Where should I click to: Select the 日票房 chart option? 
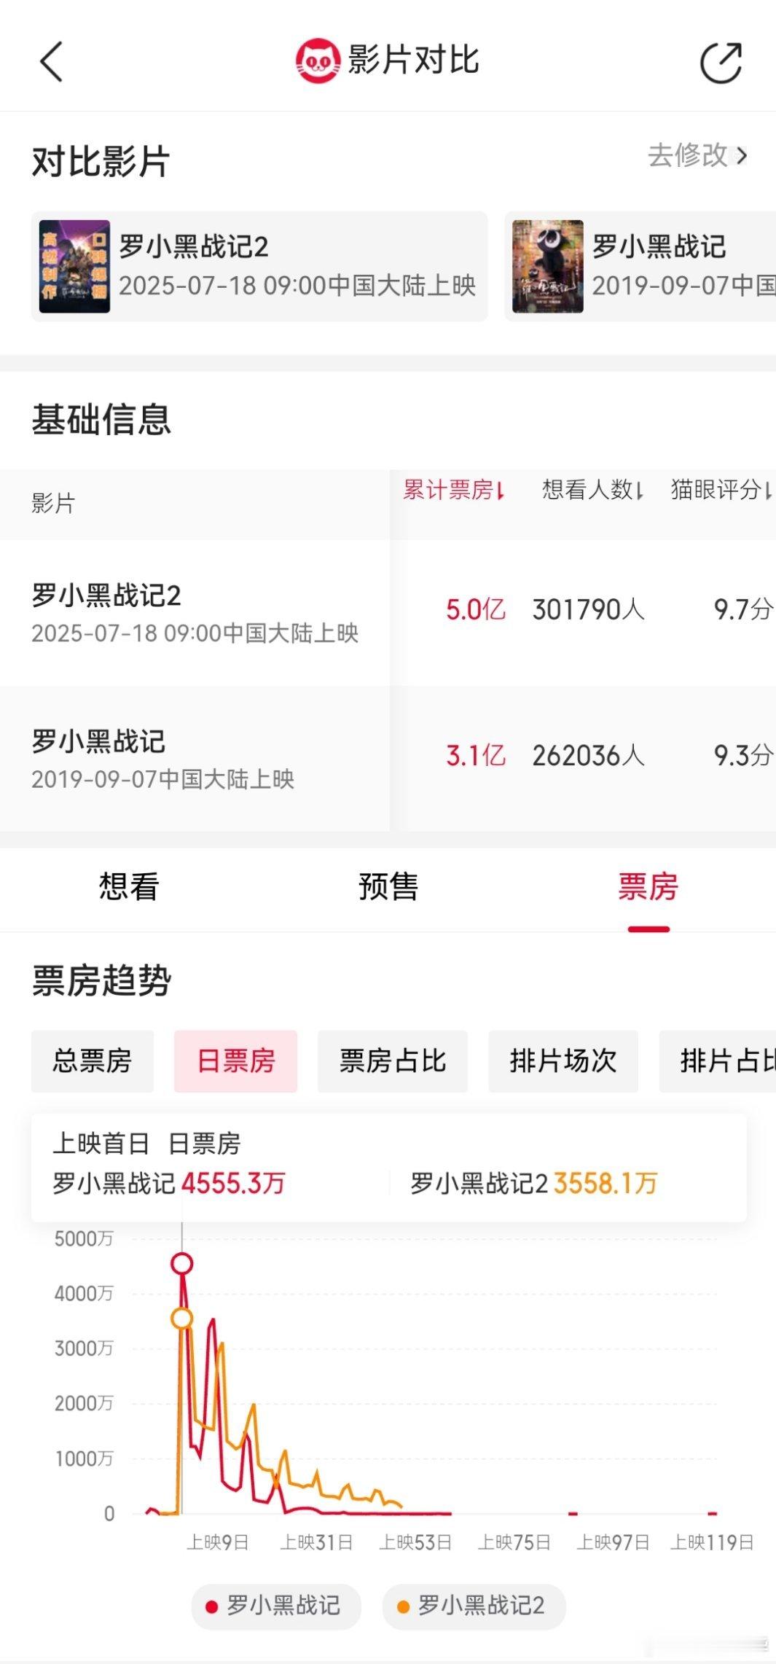(235, 1061)
